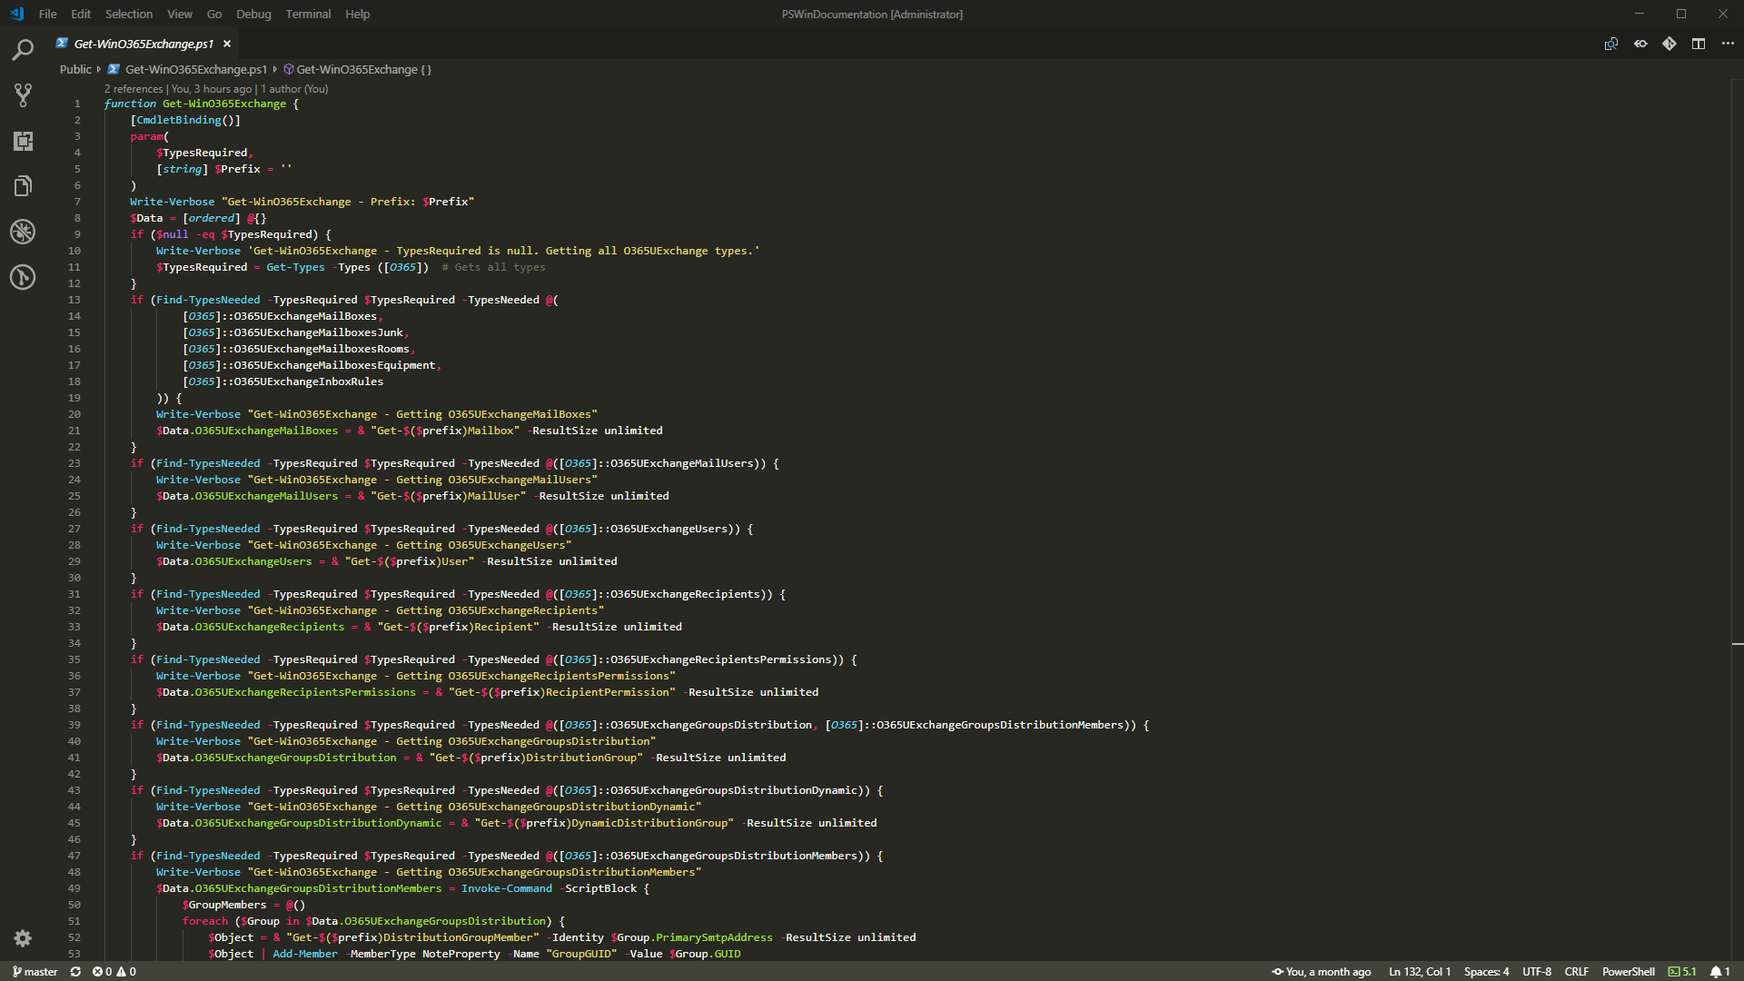Click the Split Editor Right icon

point(1698,44)
